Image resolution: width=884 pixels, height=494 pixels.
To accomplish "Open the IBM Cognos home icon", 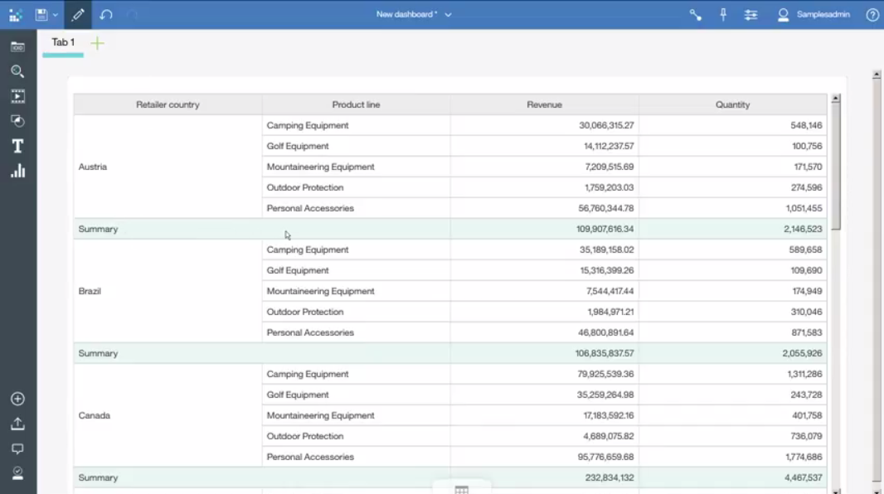I will pos(15,15).
